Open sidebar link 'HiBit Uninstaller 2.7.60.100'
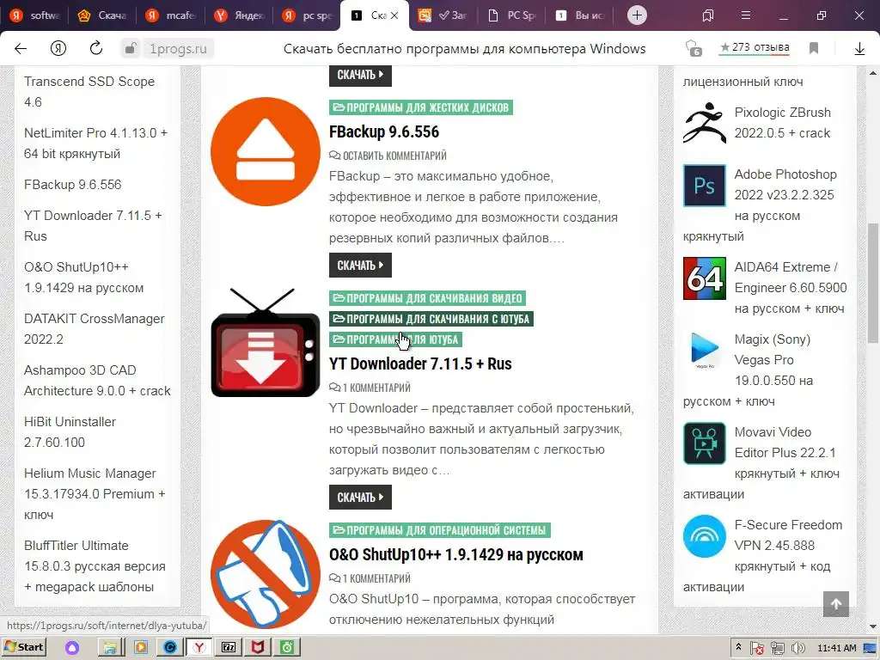880x660 pixels. [x=70, y=432]
